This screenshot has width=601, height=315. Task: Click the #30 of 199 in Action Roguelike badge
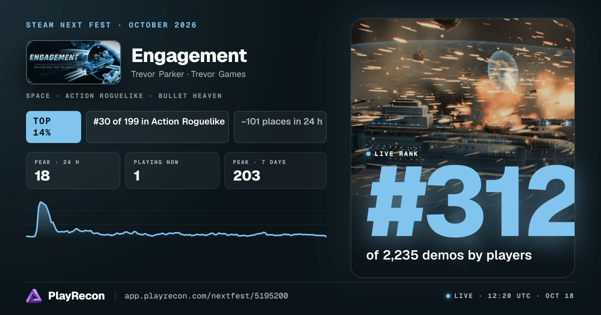click(x=158, y=127)
